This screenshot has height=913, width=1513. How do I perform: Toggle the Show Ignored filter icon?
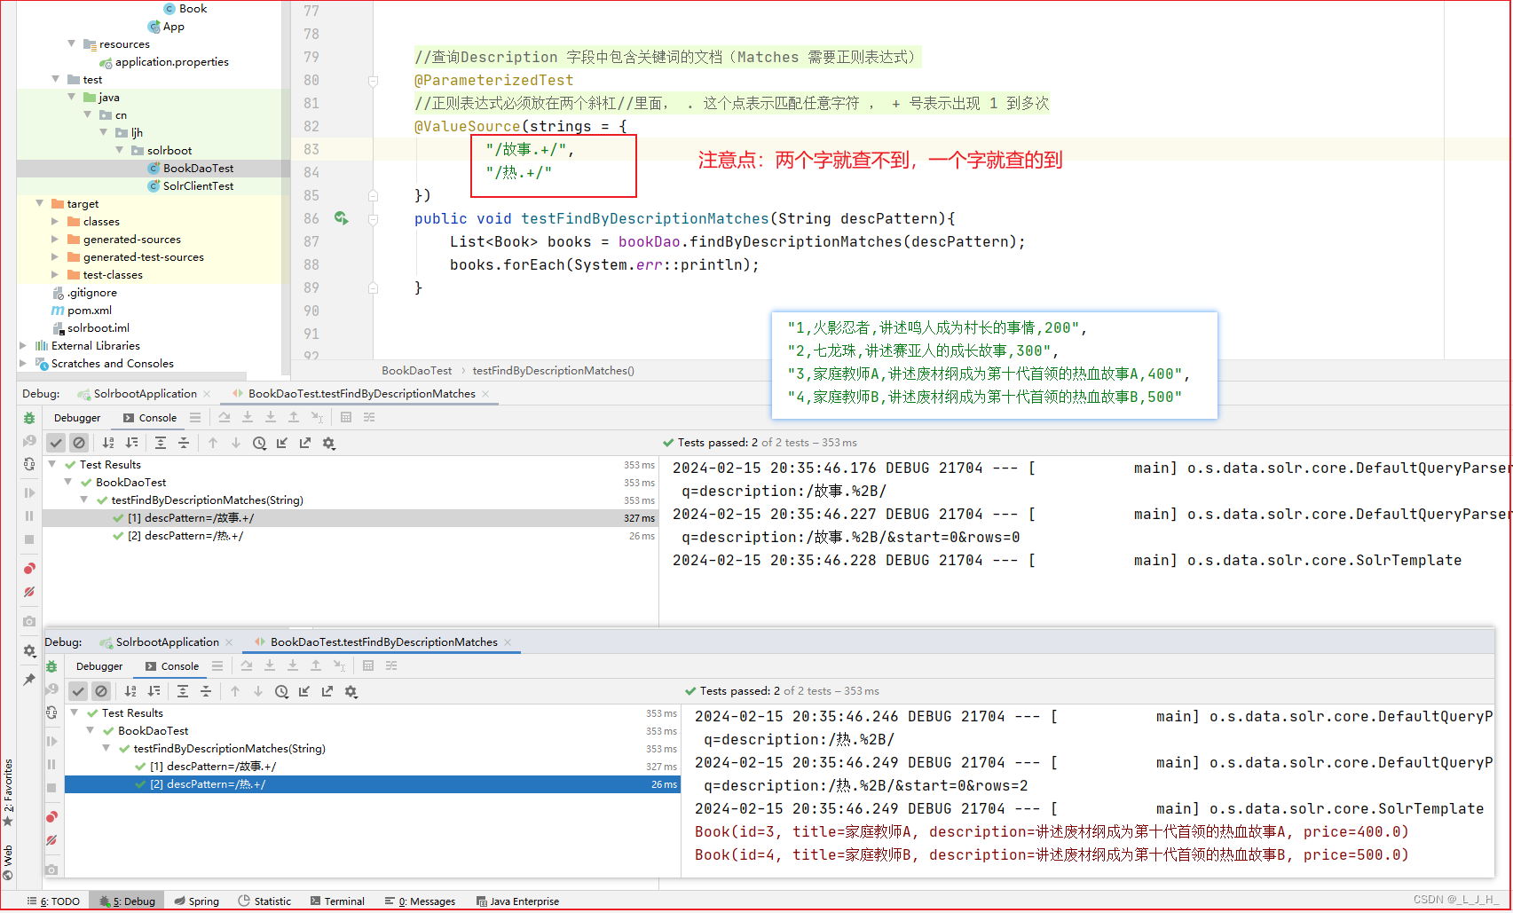point(80,443)
